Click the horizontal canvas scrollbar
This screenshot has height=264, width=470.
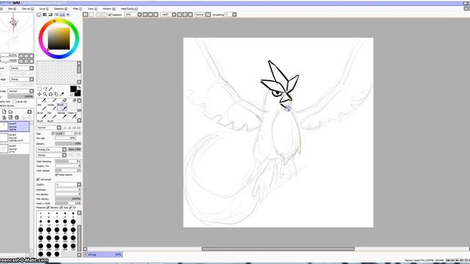[278, 249]
